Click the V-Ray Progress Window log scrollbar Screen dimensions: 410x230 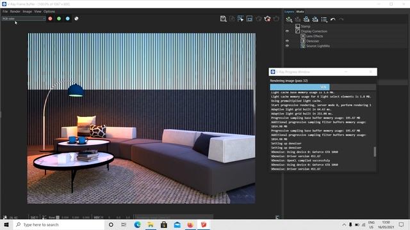pos(375,152)
